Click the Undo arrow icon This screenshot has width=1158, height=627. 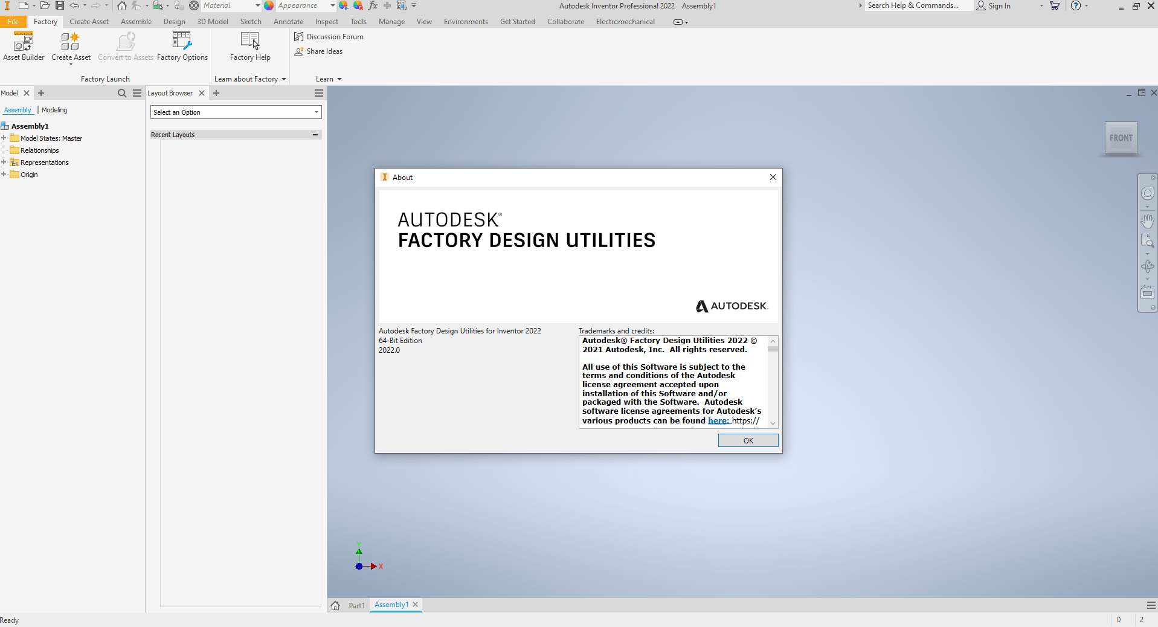(74, 5)
